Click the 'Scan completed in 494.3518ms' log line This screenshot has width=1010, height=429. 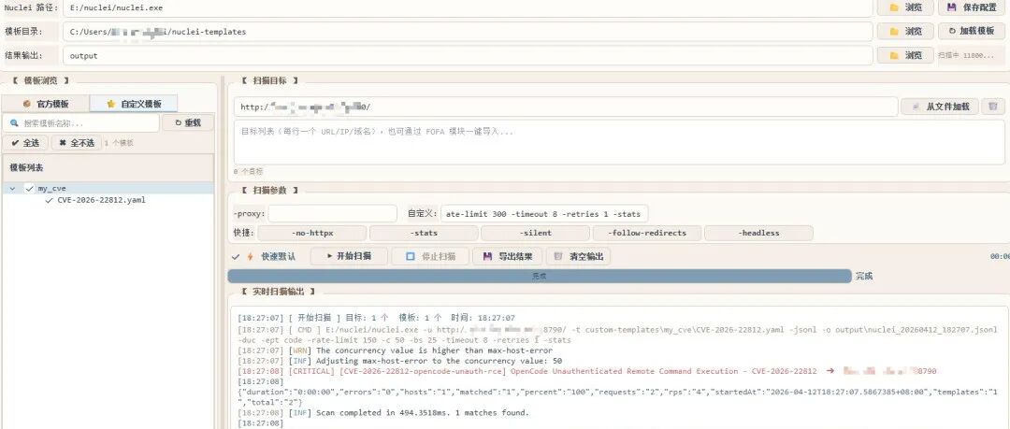(x=383, y=413)
